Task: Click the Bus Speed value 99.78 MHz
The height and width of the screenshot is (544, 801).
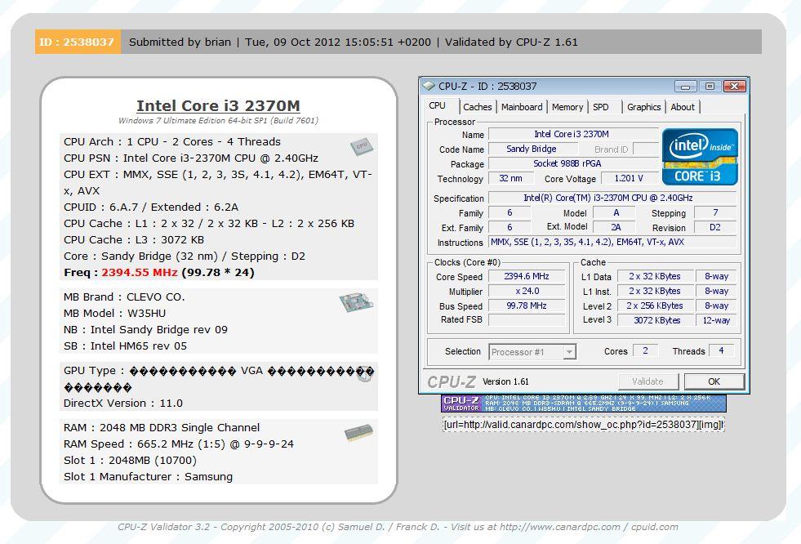Action: pyautogui.click(x=527, y=305)
